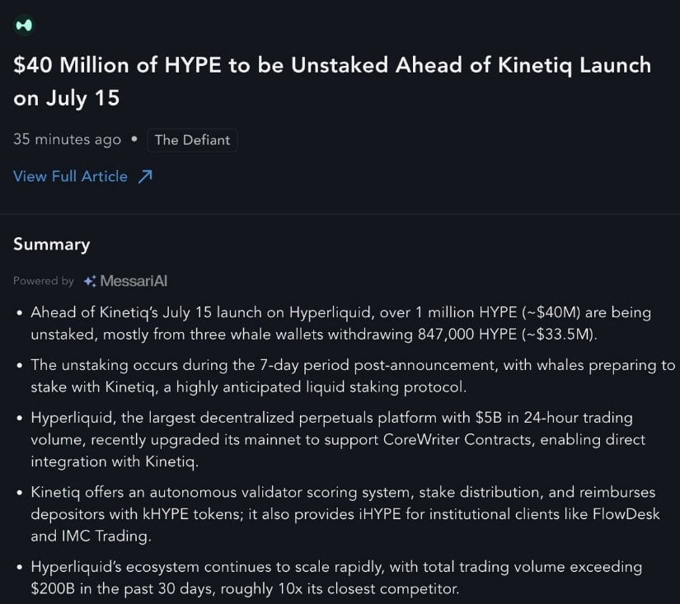
Task: Click the arrow icon beside View Full Article
Action: click(x=145, y=176)
